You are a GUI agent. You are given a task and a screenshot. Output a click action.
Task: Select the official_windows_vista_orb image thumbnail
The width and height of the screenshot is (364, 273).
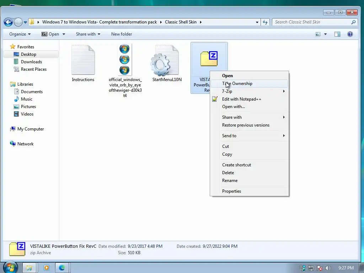coord(125,60)
